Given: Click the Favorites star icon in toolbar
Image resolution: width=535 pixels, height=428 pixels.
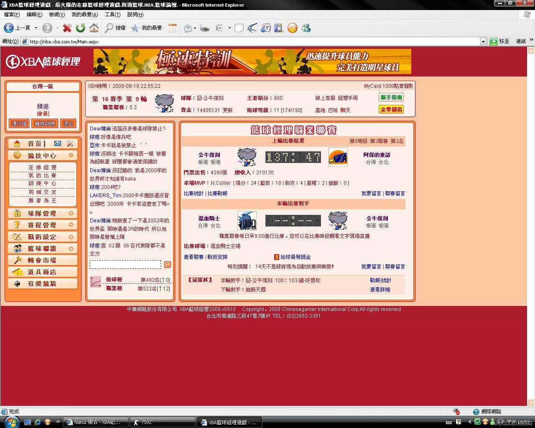Looking at the screenshot, I should 135,28.
